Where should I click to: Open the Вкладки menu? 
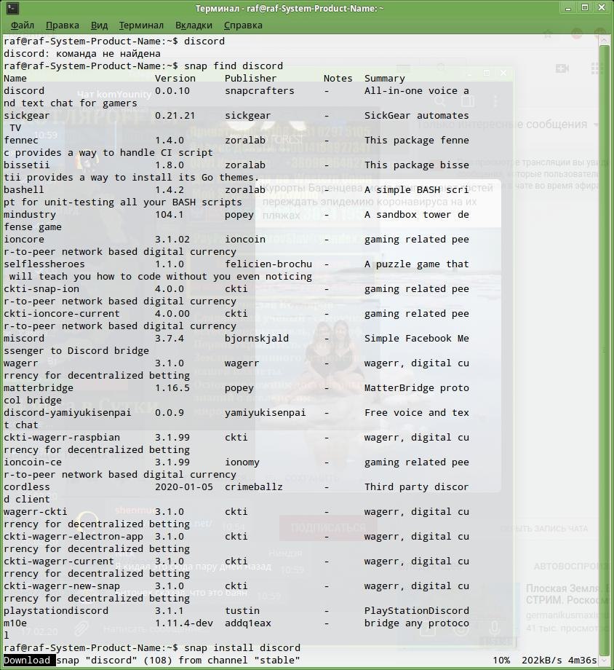[194, 25]
